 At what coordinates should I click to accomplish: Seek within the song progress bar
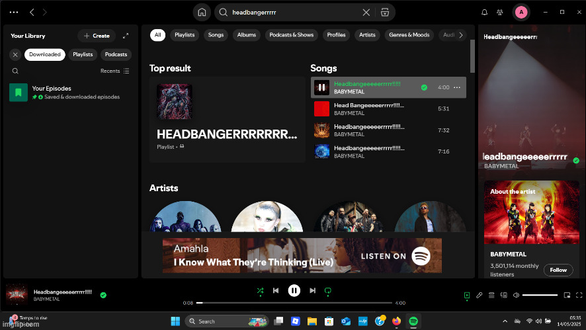294,303
